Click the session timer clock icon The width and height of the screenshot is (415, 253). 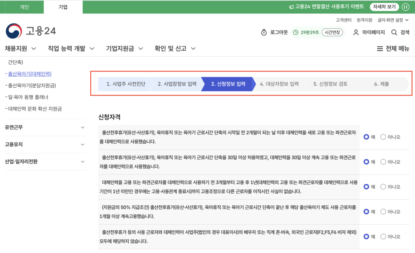(296, 32)
